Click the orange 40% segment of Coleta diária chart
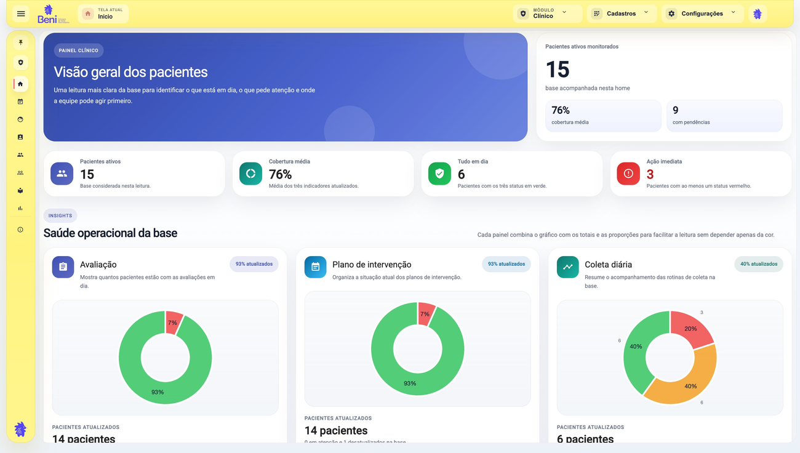 [683, 379]
